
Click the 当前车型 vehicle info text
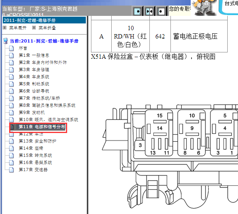coord(40,11)
